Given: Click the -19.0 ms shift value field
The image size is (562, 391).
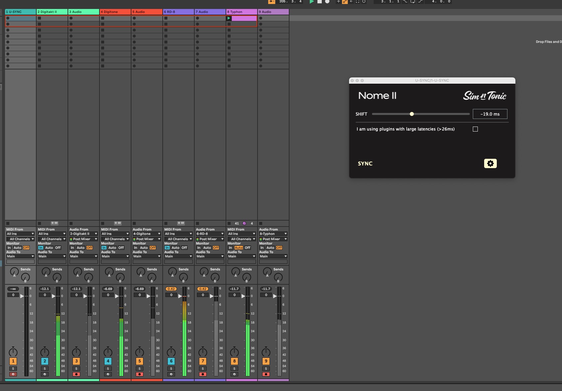Looking at the screenshot, I should click(x=490, y=114).
